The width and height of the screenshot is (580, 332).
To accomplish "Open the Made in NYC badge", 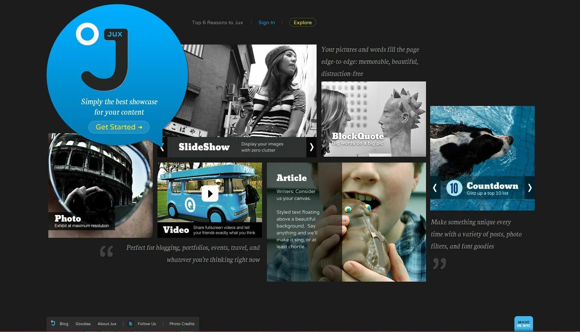I will [524, 324].
